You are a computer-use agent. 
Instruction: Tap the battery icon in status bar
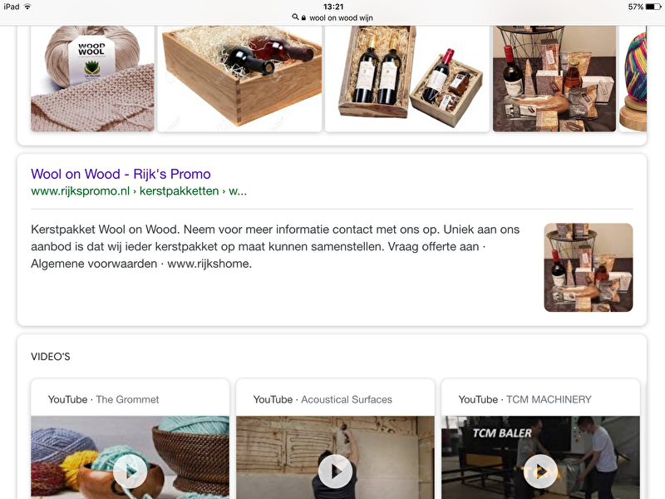click(653, 7)
